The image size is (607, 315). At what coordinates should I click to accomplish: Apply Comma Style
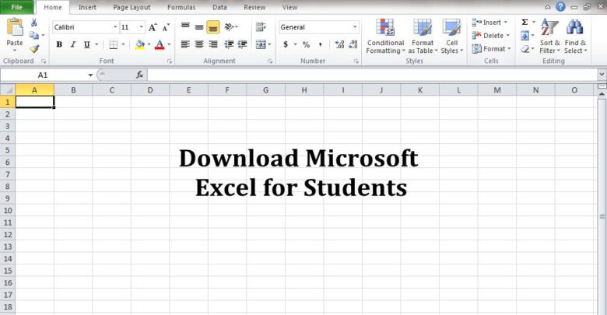[320, 44]
